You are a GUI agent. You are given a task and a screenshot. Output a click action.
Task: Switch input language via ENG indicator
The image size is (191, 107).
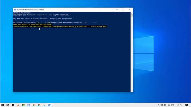coord(172,105)
